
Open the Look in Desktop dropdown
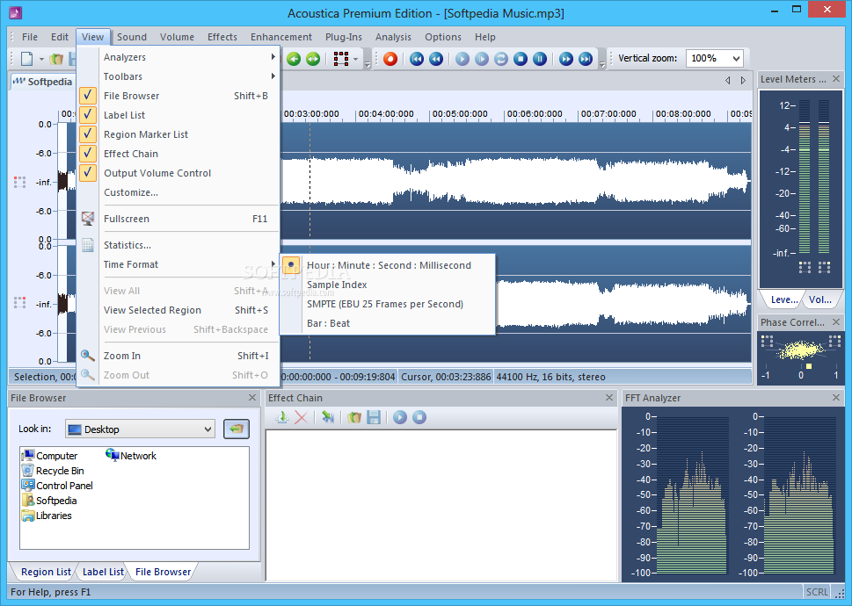[x=208, y=429]
